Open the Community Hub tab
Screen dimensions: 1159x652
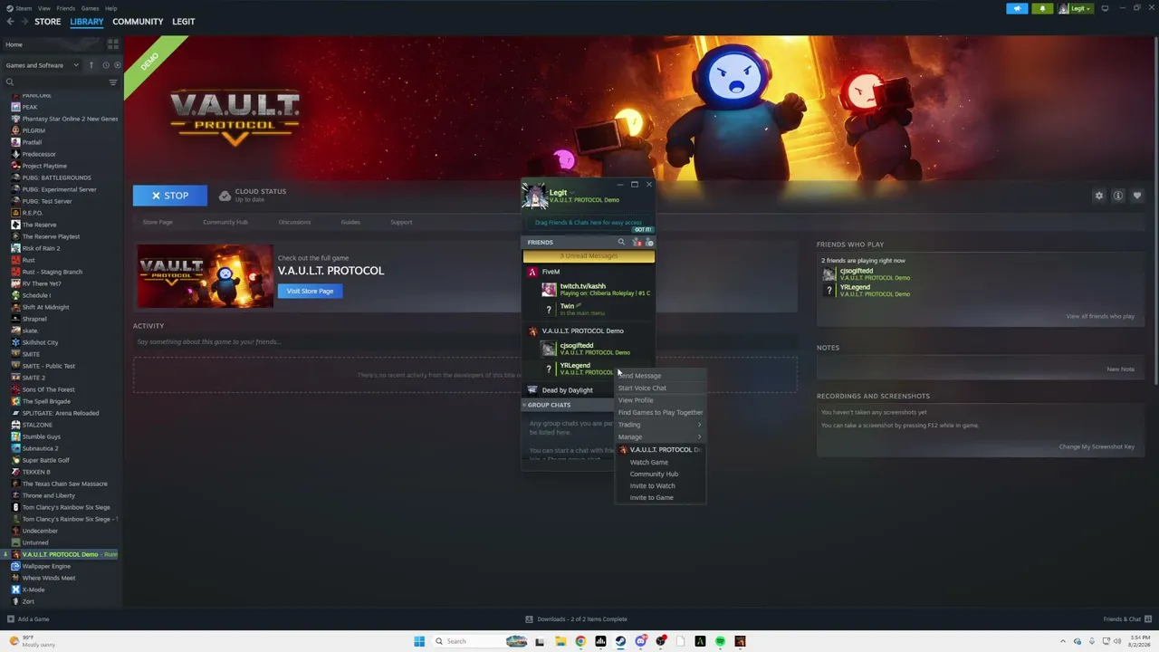tap(225, 222)
